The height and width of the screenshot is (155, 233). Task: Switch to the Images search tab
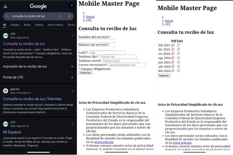[x=15, y=25]
